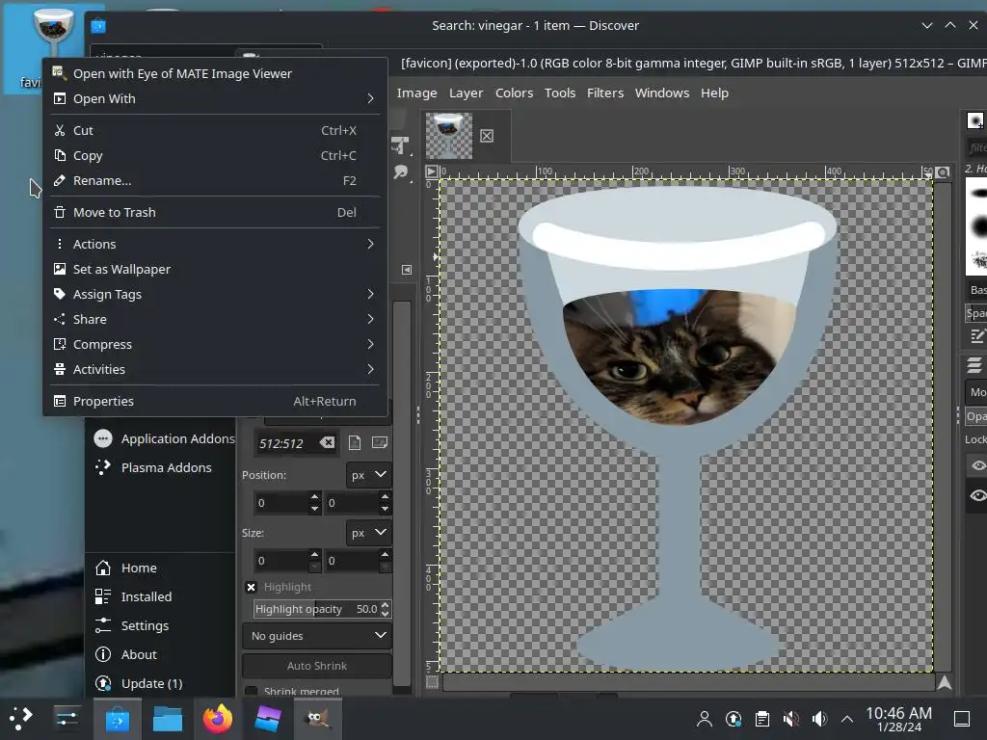Toggle the Highlight checkbox in GIMP

coord(252,587)
